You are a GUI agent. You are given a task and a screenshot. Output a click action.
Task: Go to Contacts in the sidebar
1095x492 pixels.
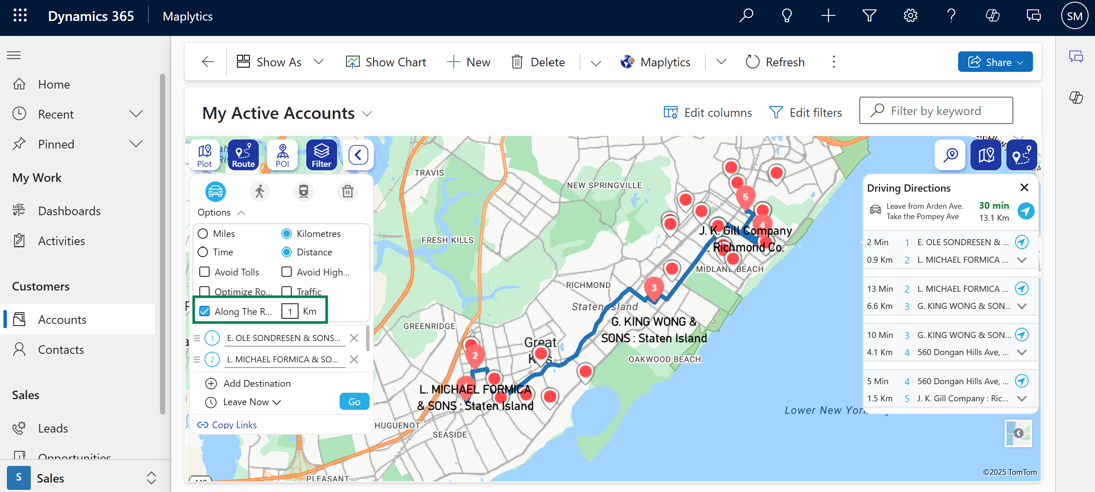(61, 350)
